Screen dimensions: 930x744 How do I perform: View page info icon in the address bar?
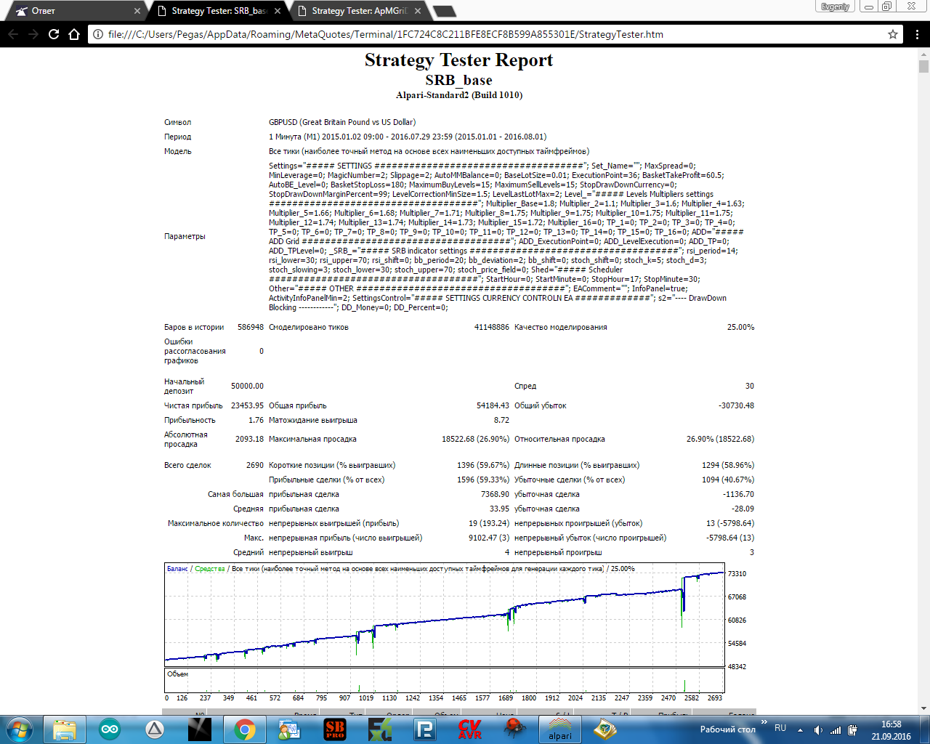coord(99,34)
